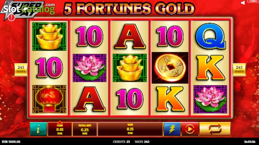Click the gold ingots symbol on first reel
The height and width of the screenshot is (145, 259).
[x=49, y=37]
